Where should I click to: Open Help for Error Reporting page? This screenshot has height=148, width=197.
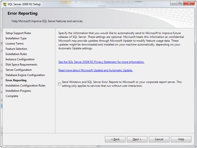(181, 139)
